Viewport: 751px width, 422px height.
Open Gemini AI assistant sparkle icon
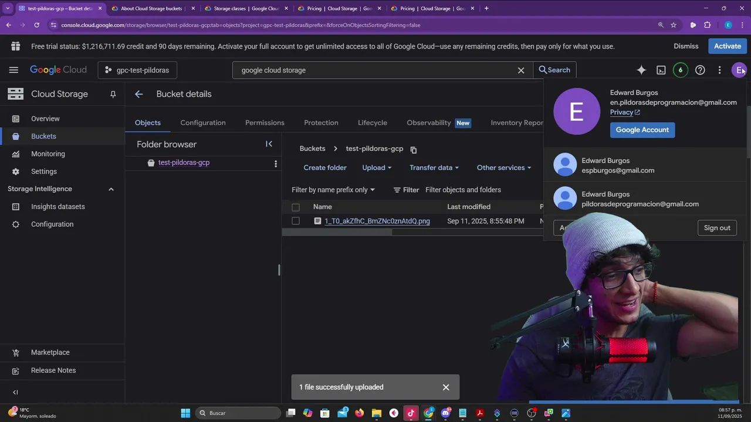pyautogui.click(x=641, y=70)
